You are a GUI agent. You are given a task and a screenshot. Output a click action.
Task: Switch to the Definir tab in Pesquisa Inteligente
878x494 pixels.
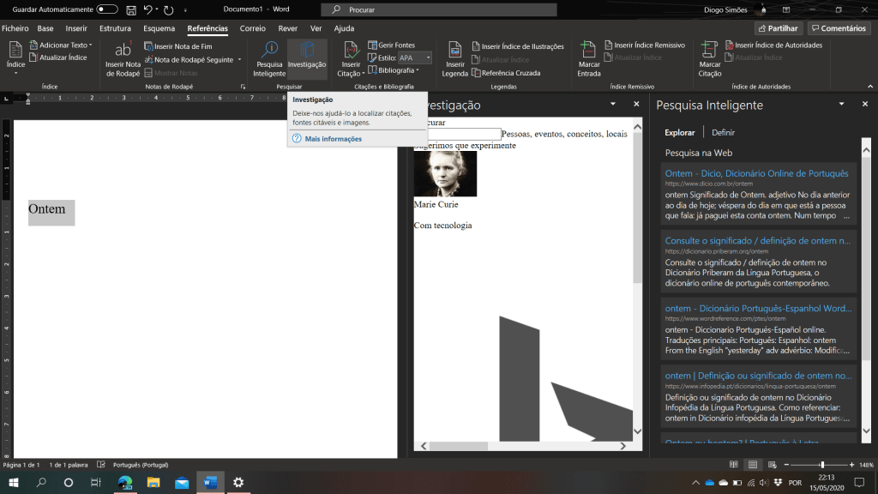(x=723, y=133)
